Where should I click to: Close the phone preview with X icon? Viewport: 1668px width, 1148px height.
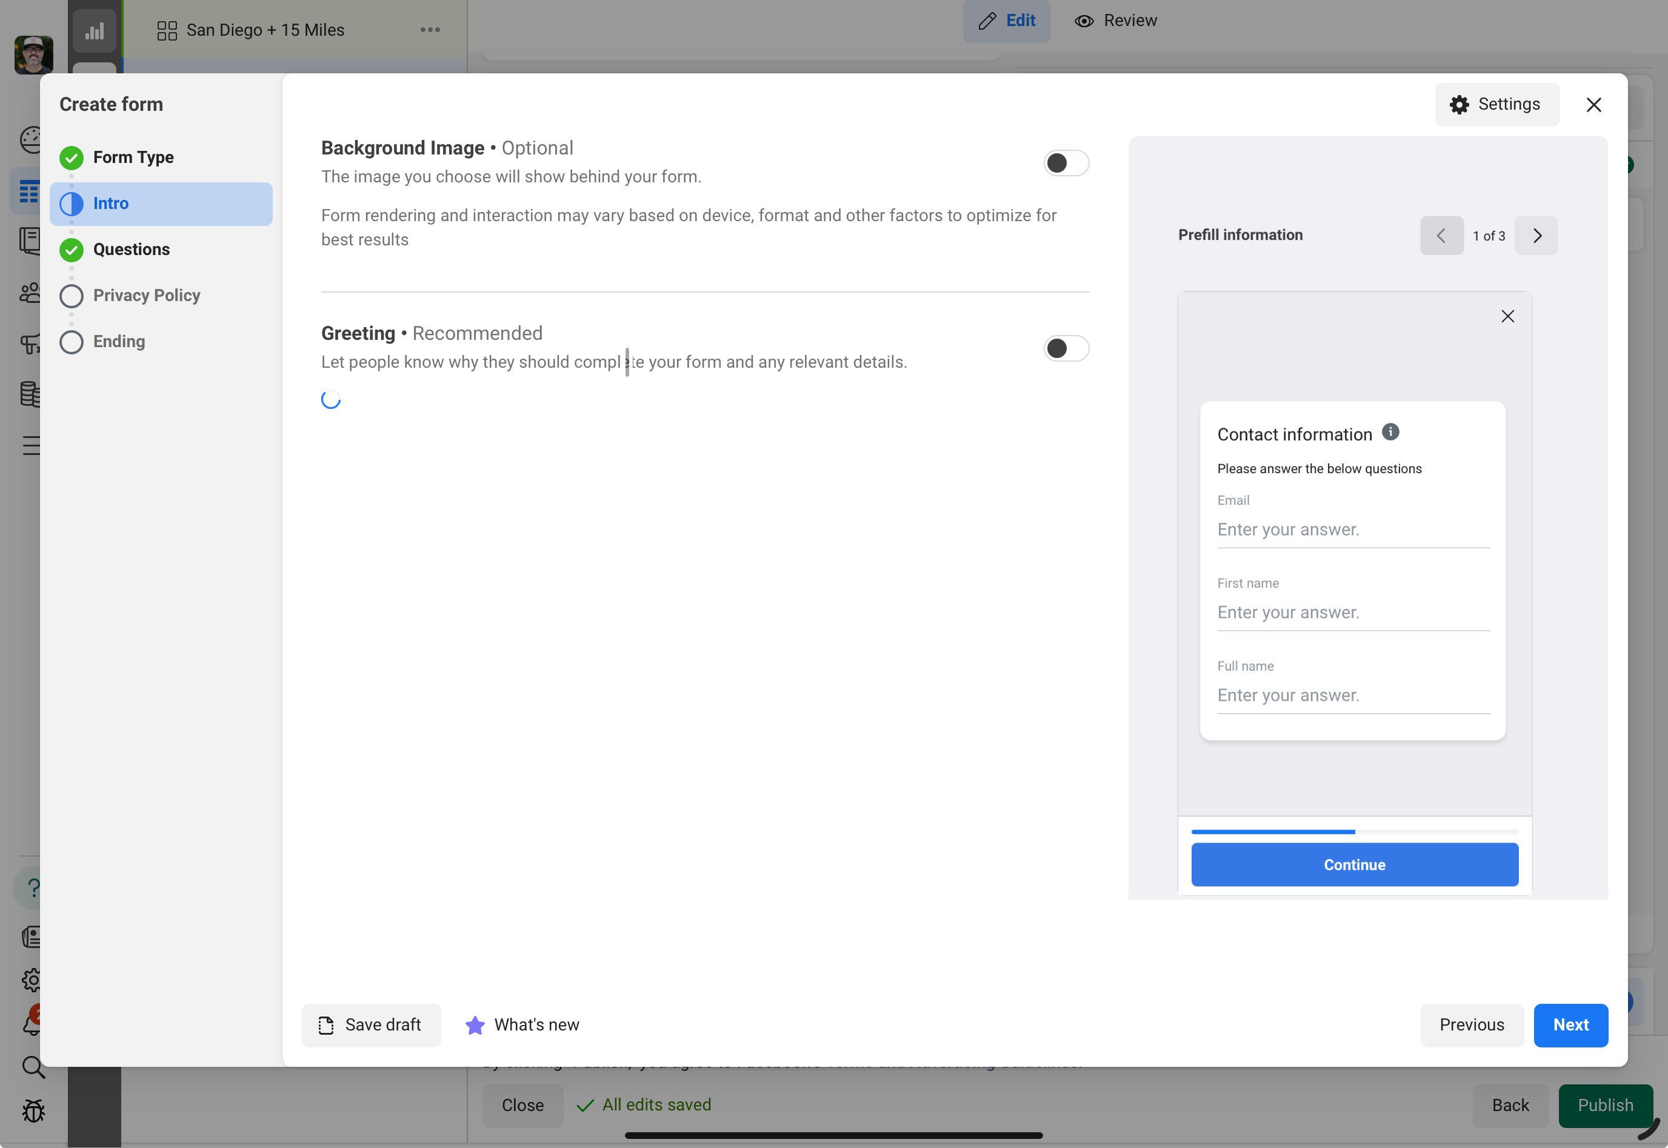pos(1507,316)
